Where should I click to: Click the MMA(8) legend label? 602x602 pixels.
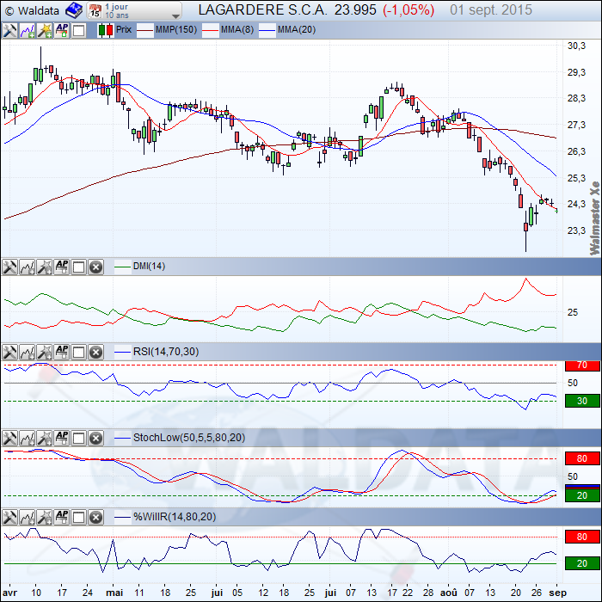point(237,30)
